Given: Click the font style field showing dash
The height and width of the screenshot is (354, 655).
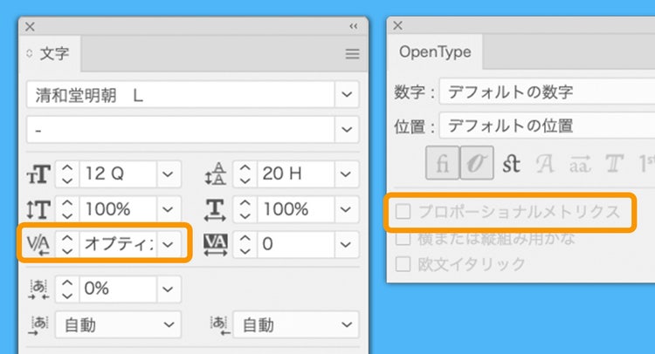Looking at the screenshot, I should point(181,130).
